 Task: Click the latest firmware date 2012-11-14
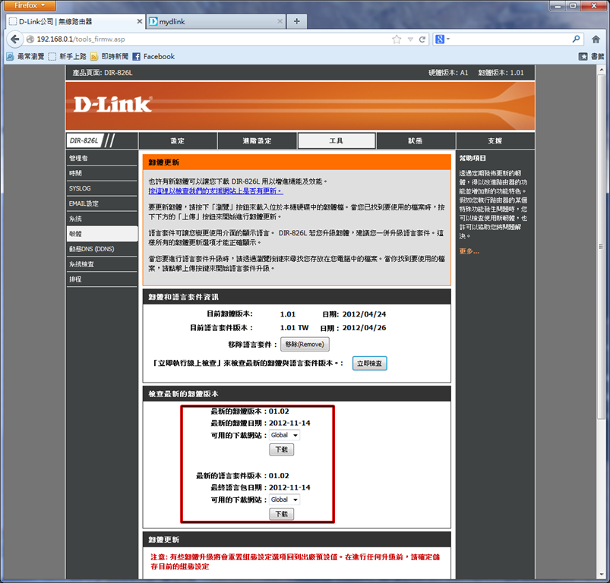pos(289,424)
